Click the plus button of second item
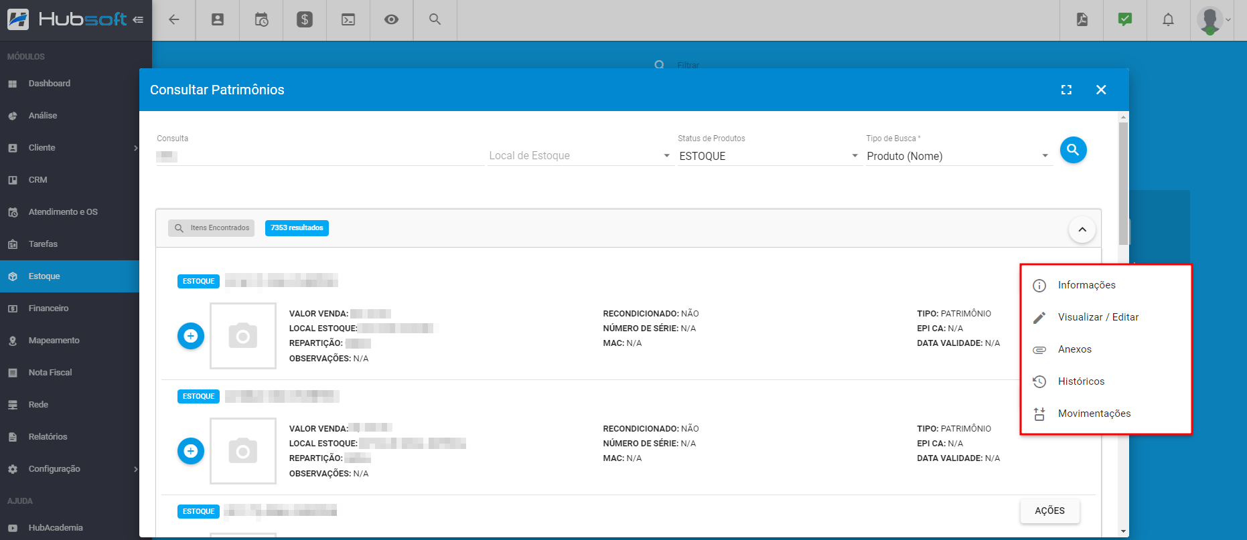 pyautogui.click(x=191, y=451)
